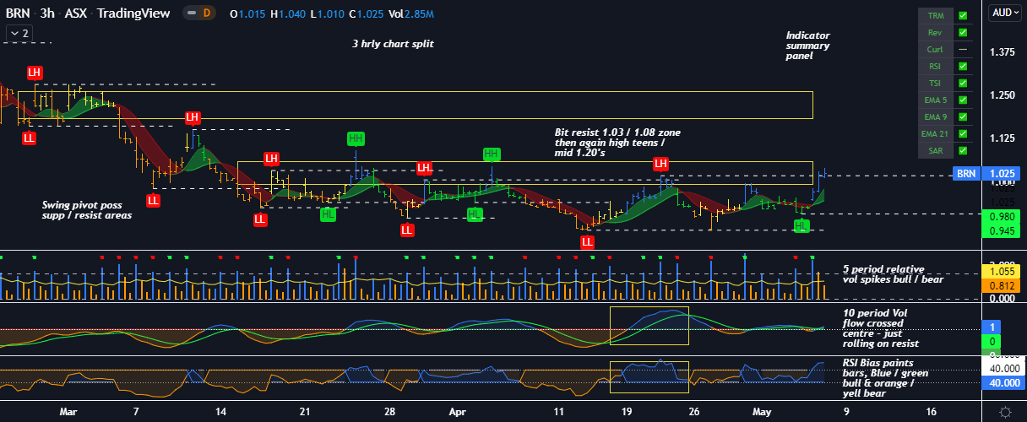Image resolution: width=1027 pixels, height=422 pixels.
Task: Click the EMA 21 row label
Action: (935, 134)
